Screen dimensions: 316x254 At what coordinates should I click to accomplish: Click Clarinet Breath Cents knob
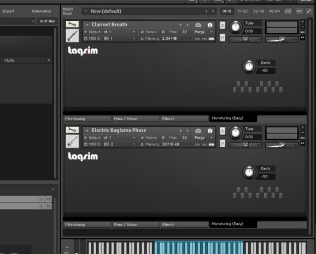(x=249, y=67)
